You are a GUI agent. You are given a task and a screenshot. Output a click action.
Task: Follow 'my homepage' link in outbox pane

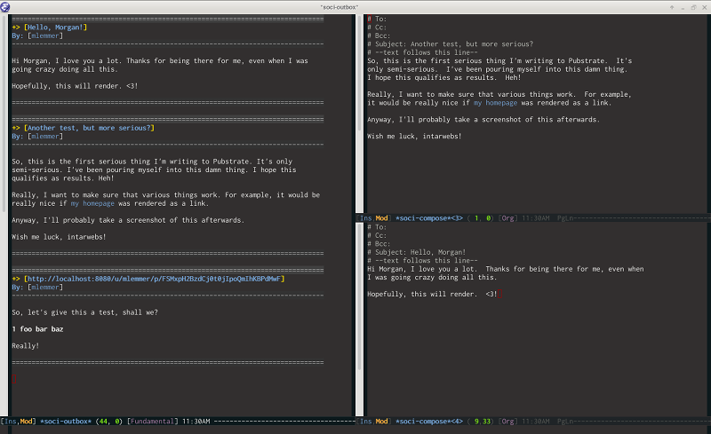pos(92,203)
